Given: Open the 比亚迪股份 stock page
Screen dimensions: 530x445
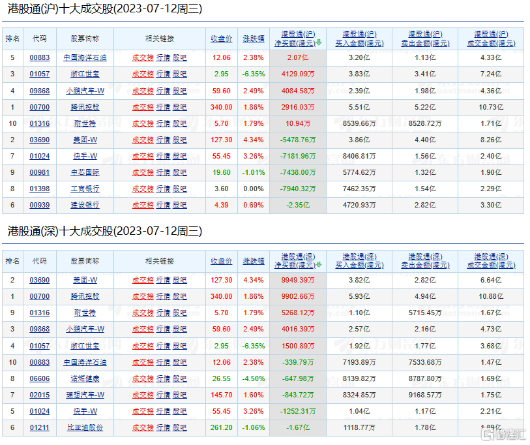Looking at the screenshot, I should pyautogui.click(x=85, y=428).
